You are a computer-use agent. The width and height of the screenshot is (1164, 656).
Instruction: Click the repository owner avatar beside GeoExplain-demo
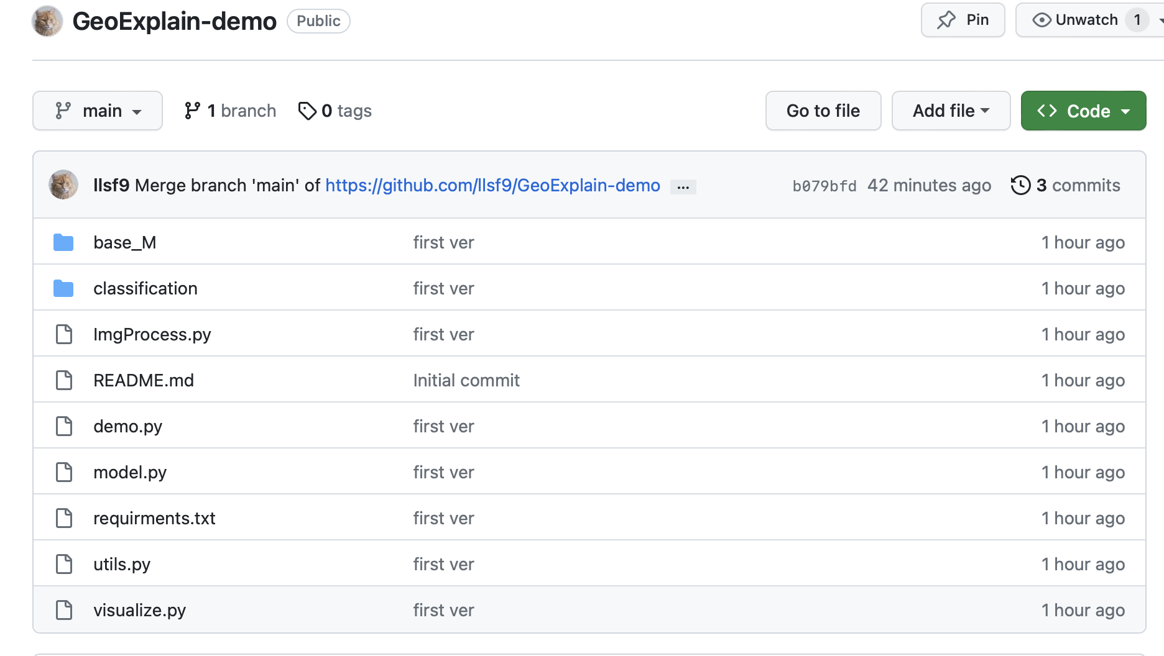coord(47,21)
